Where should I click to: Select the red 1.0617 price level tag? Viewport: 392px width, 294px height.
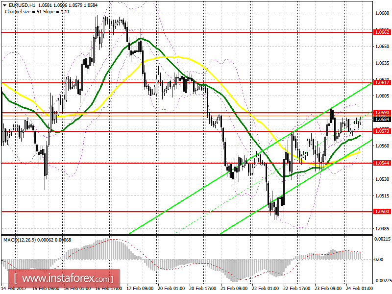tap(382, 82)
